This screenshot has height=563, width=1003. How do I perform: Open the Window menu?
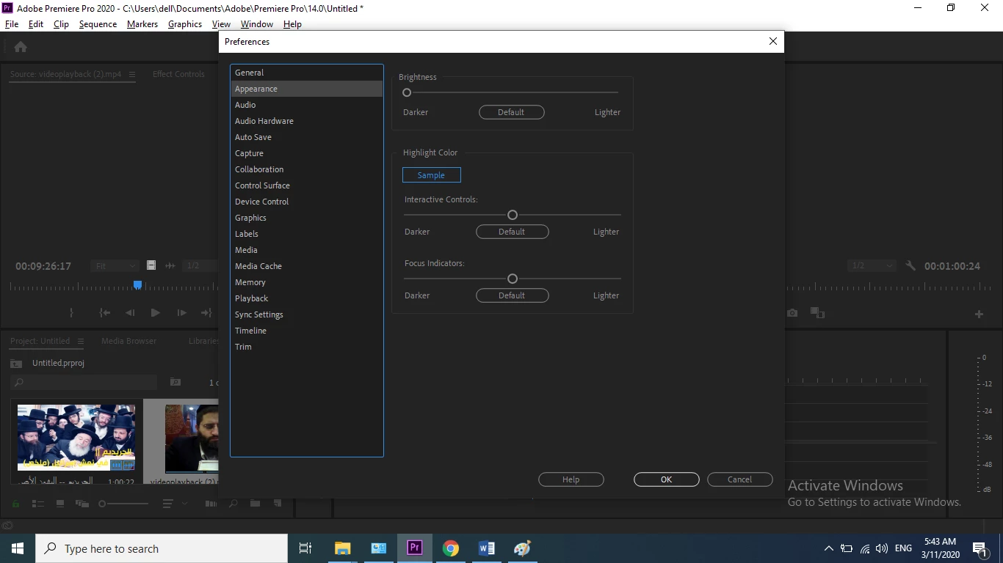pyautogui.click(x=257, y=24)
